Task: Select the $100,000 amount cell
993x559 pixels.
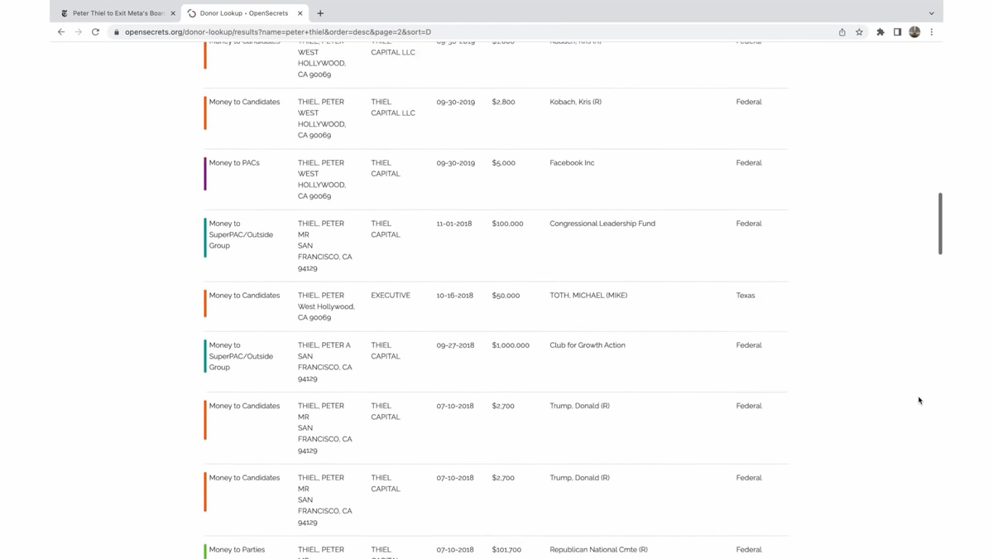Action: pyautogui.click(x=507, y=224)
